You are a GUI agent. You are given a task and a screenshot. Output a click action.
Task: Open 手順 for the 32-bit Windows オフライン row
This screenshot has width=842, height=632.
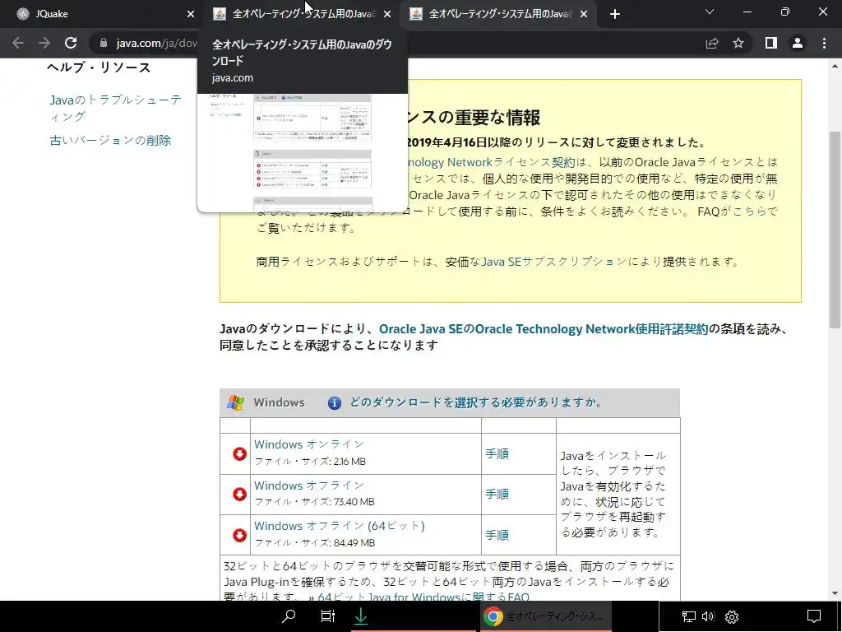point(497,495)
